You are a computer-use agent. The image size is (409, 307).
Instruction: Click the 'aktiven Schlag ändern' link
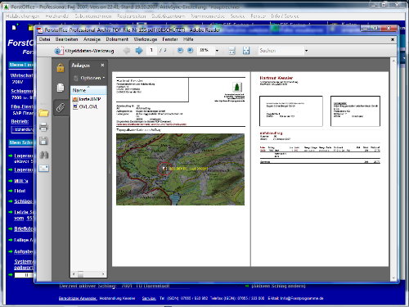[278, 286]
